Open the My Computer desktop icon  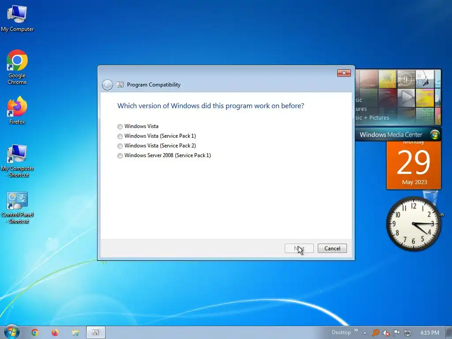(x=17, y=18)
